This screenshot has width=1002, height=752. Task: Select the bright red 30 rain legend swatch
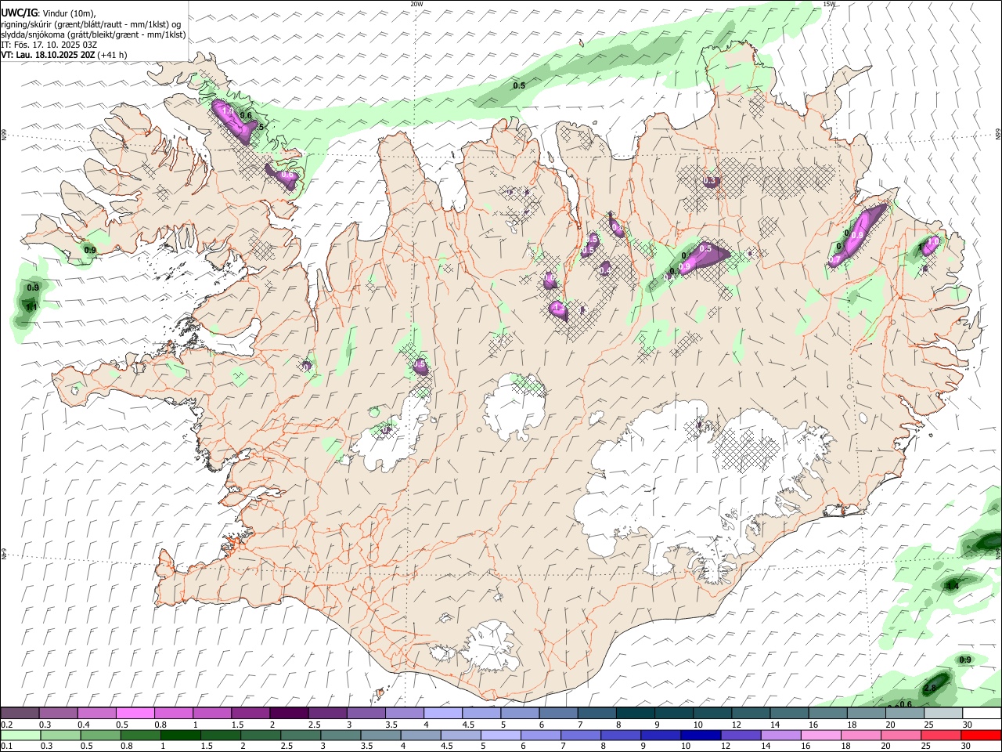982,736
